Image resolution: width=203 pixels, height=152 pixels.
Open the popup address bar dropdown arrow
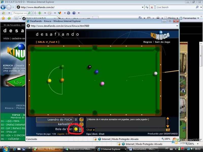(177, 26)
